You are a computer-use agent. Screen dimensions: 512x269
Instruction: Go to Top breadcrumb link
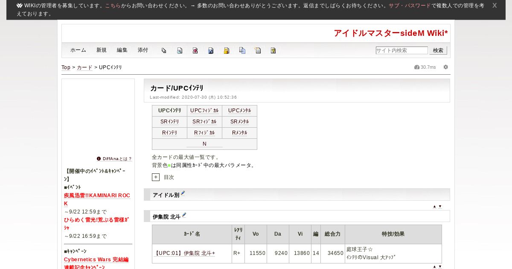click(66, 67)
